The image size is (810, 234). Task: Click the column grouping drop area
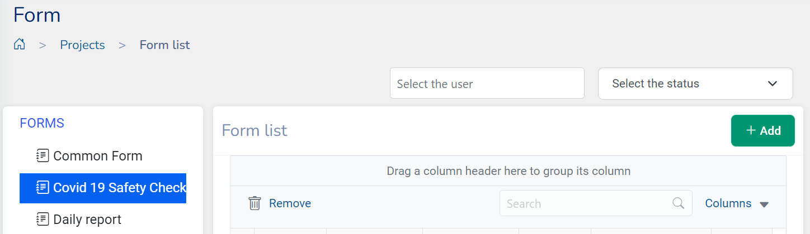(508, 171)
